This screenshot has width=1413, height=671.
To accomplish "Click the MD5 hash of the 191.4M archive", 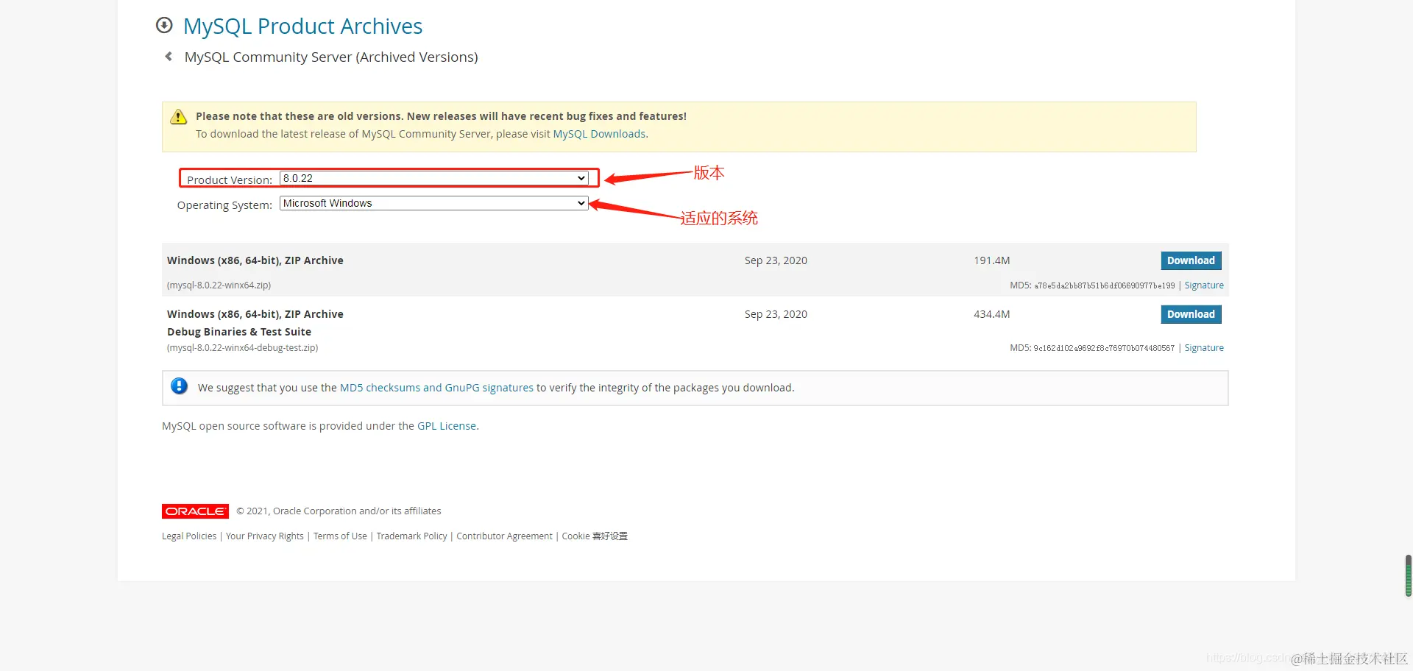I will pyautogui.click(x=1105, y=285).
